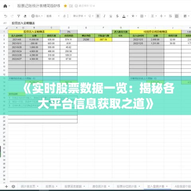
Task: Open the font family dropdown
Action: pos(79,16)
